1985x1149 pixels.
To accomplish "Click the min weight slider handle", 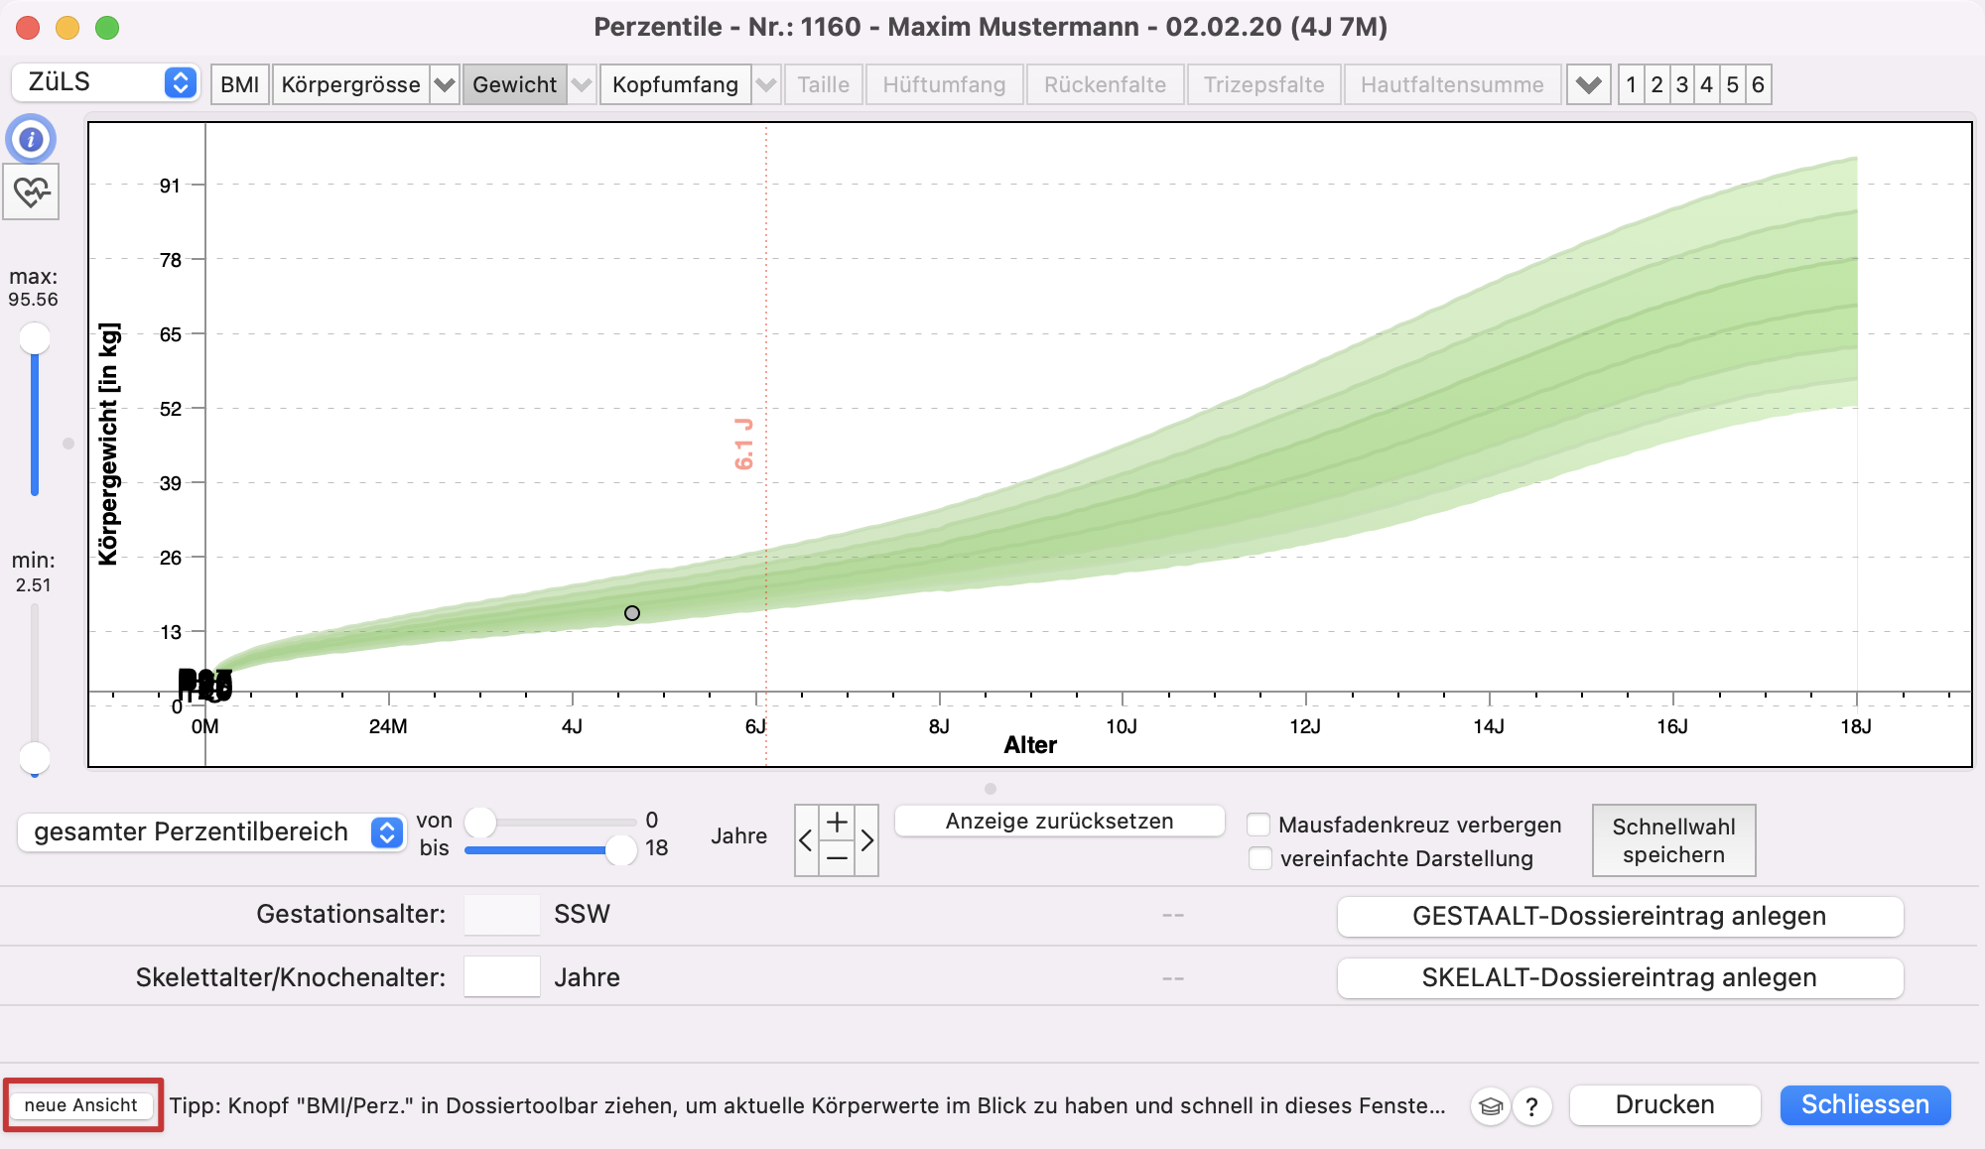I will click(x=35, y=758).
